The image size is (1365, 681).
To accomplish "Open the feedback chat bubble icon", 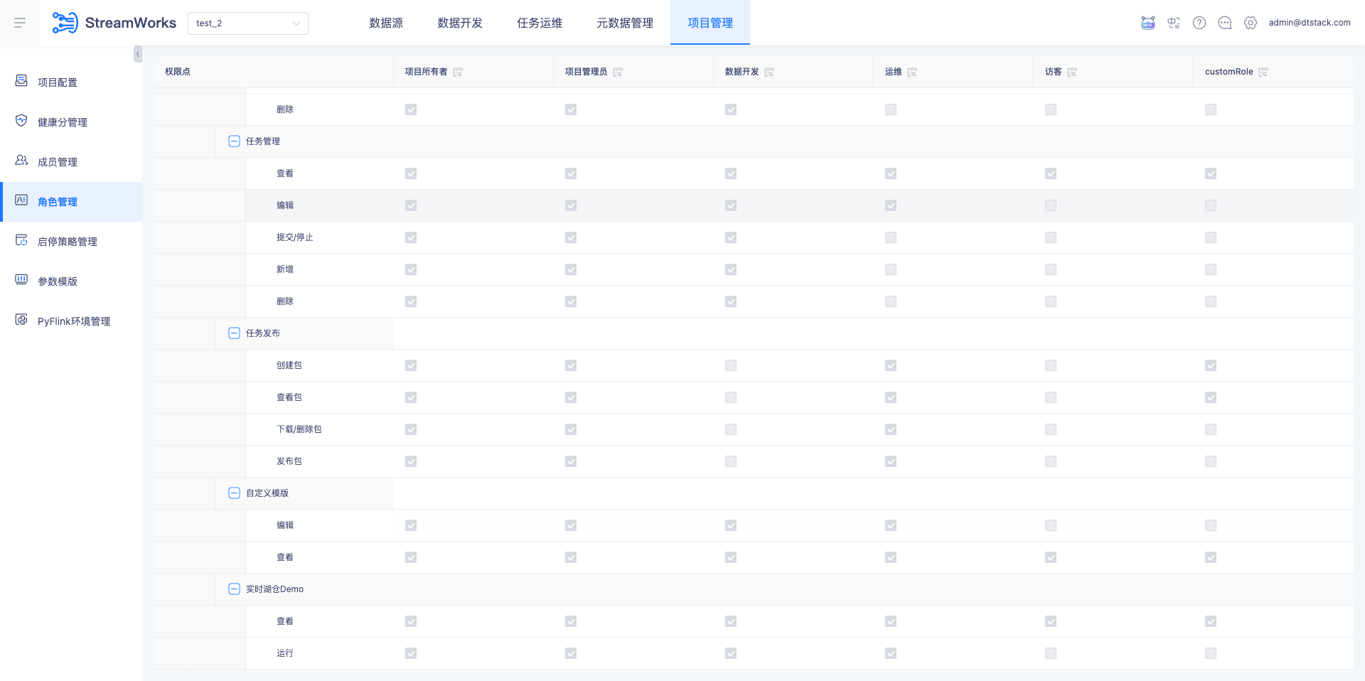I will 1225,22.
